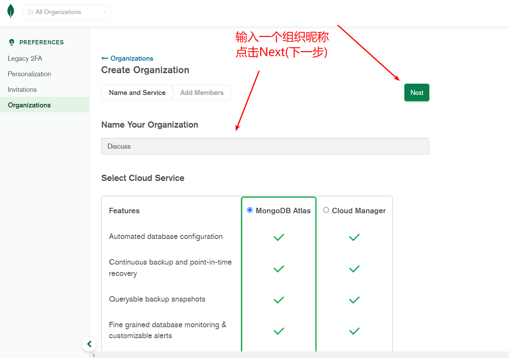Click the dropdown arrow in the All Organizations selector
The image size is (509, 358).
pos(105,12)
